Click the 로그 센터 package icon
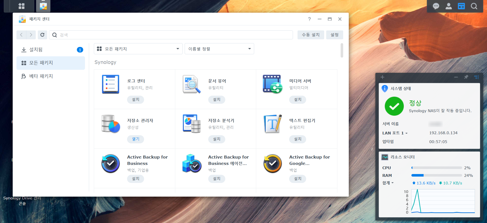The height and width of the screenshot is (223, 487). pos(111,84)
